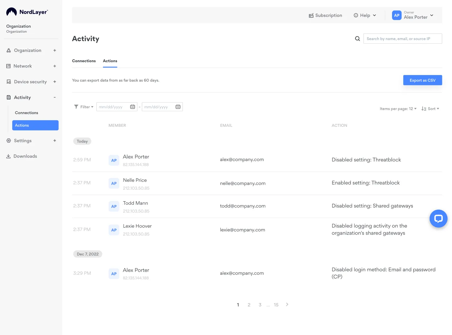This screenshot has height=335, width=452.
Task: Open the live chat bubble
Action: click(x=439, y=219)
